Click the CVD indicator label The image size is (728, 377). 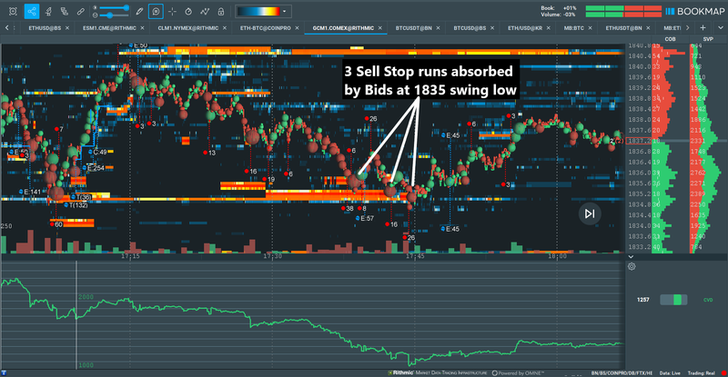point(708,300)
